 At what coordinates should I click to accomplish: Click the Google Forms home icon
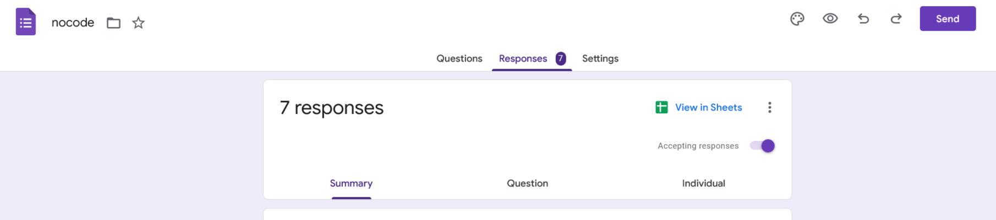pos(26,22)
